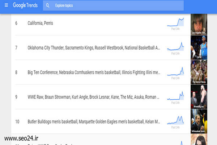
Task: Open the WWE Raw, Braun Strowman story
Action: point(93,97)
